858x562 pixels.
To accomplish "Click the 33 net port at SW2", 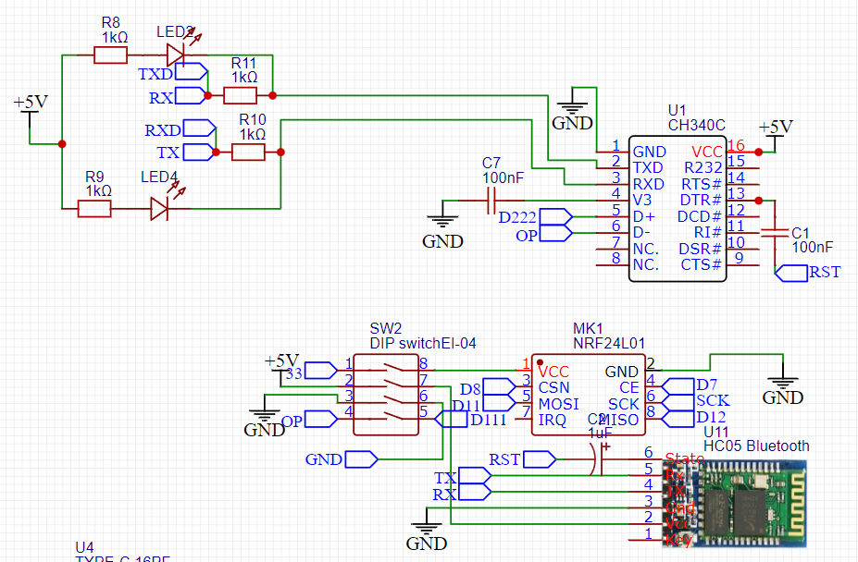I will [x=321, y=371].
